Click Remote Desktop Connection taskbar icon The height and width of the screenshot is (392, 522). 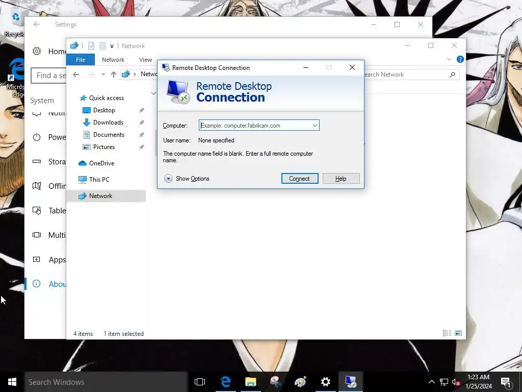(x=351, y=382)
